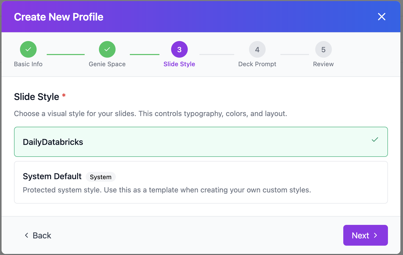Click the Basic Info green checkmark circle

point(28,49)
